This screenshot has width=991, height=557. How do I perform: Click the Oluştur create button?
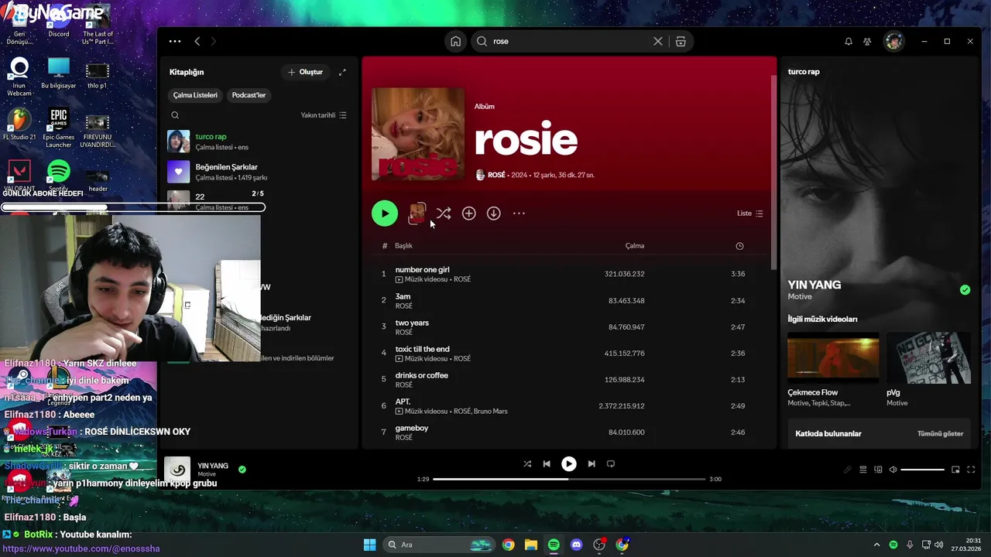pos(306,72)
